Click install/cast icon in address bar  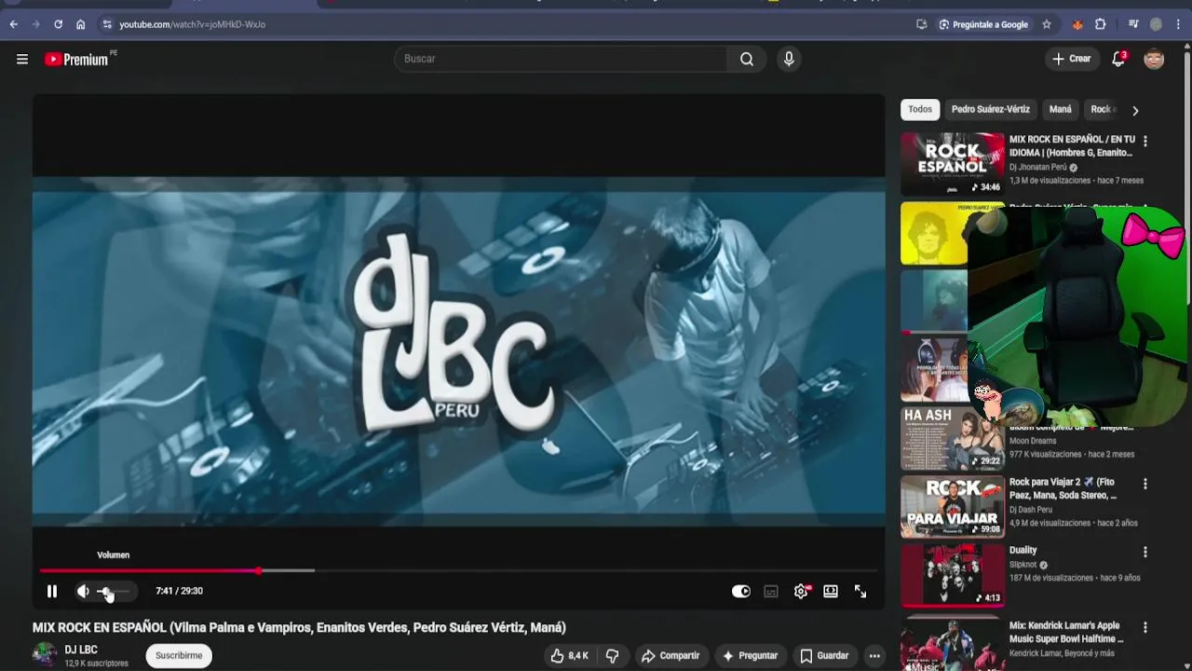(921, 24)
